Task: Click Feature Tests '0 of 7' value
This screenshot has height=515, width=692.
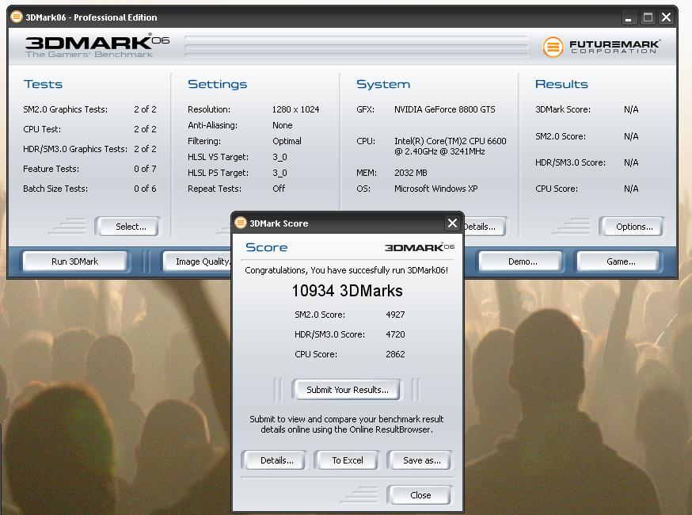Action: click(x=145, y=169)
